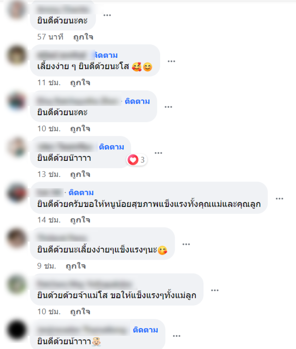Open three-dot menu beside ยินดีด้วยน๊าาาา comment
Screen dimensions: 296x349
(158, 153)
